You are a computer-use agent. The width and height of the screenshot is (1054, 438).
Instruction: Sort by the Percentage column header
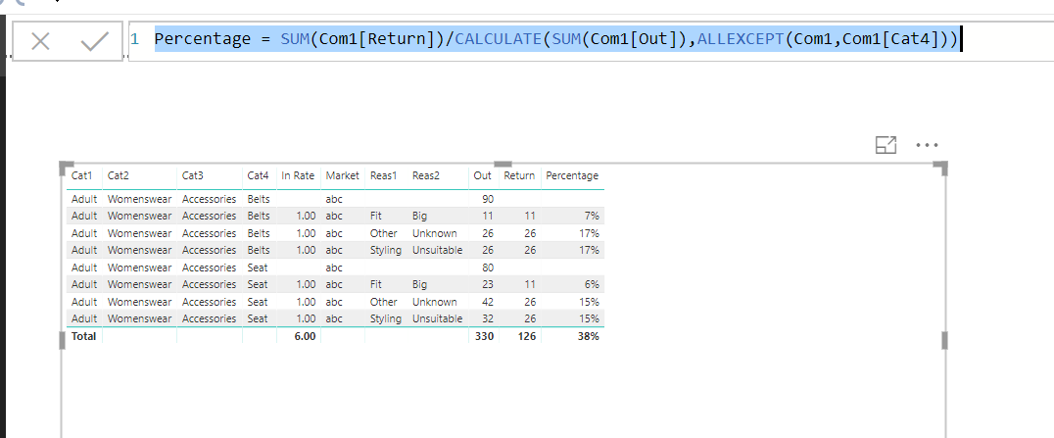point(572,175)
